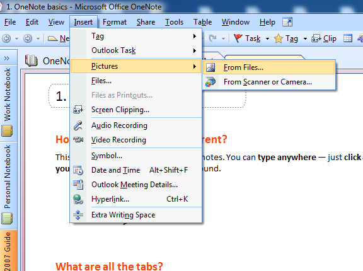Click the Date and Time clock icon

coord(78,170)
